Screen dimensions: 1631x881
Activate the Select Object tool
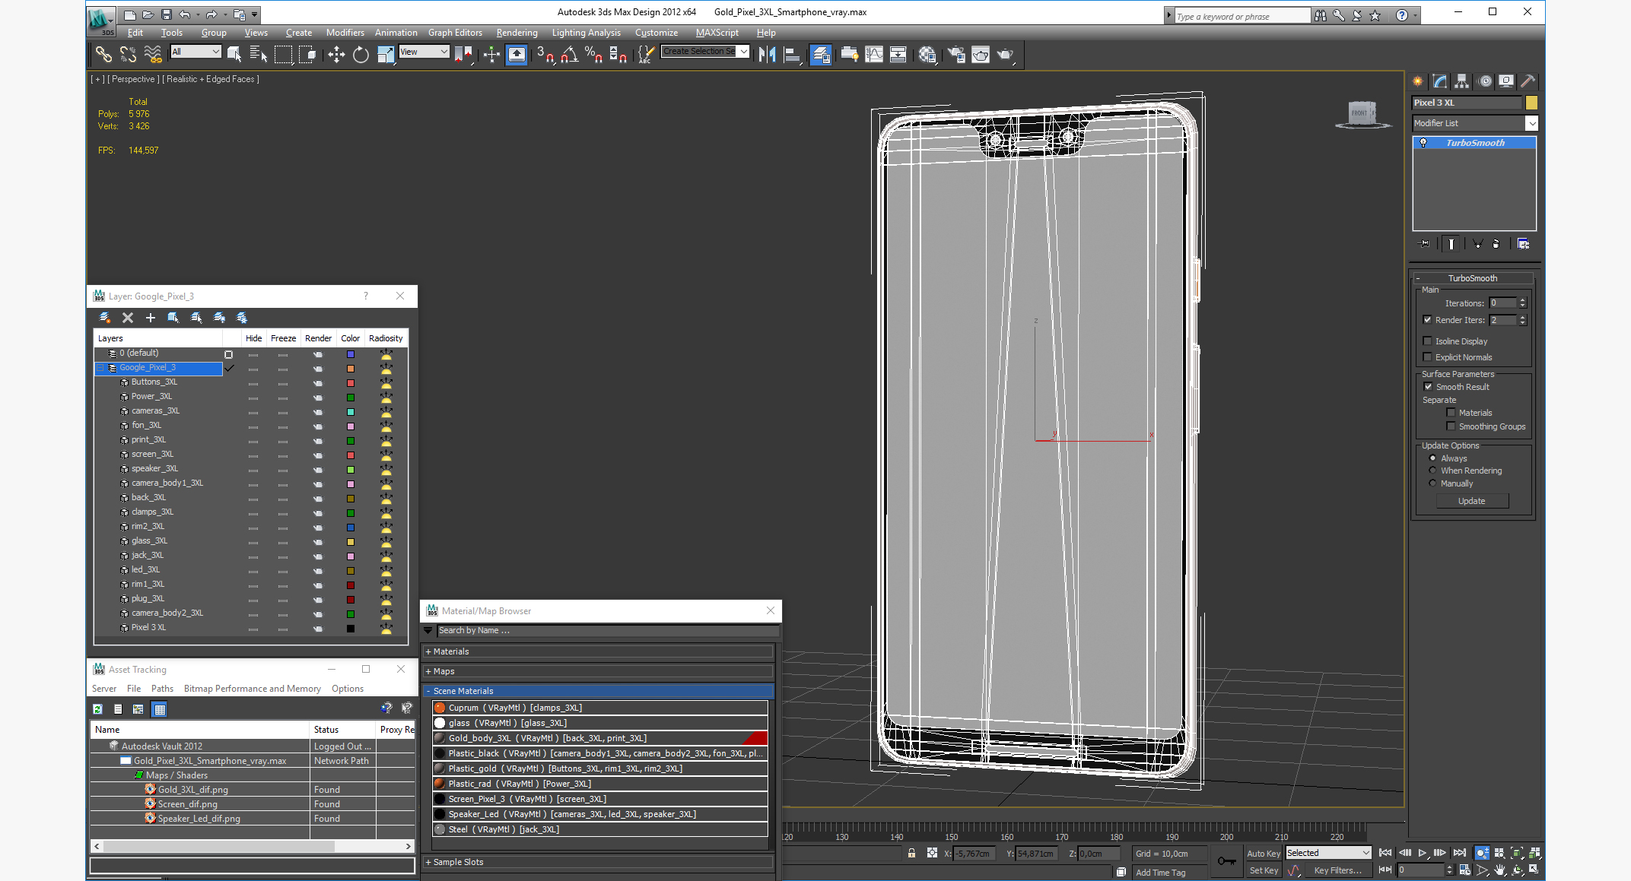234,54
